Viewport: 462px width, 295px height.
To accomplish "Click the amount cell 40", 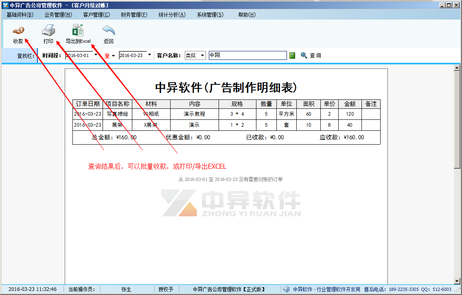I will point(350,125).
